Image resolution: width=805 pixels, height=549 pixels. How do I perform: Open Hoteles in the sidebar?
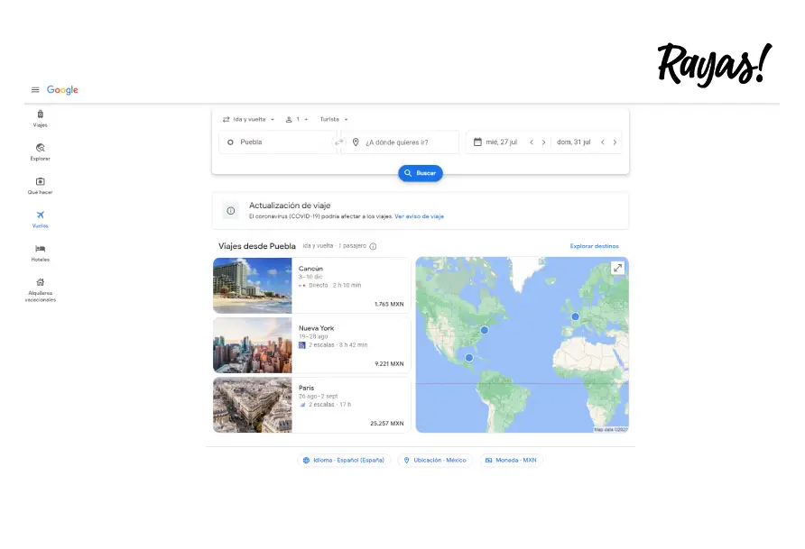tap(40, 252)
